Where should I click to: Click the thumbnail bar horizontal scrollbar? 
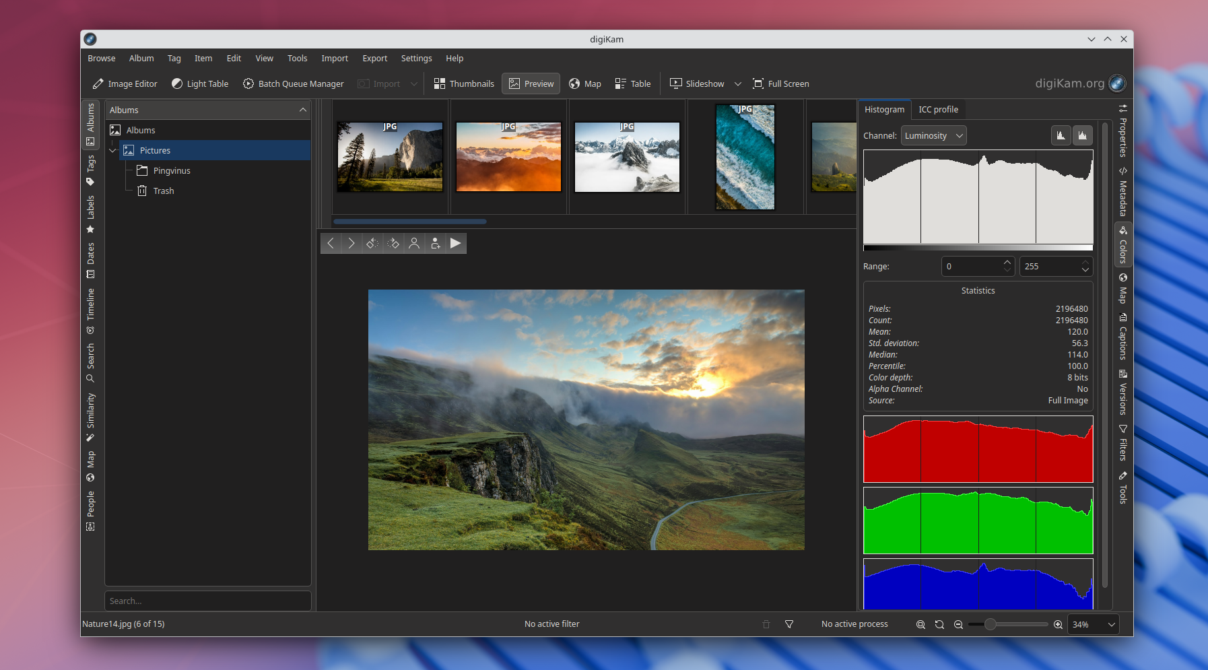tap(409, 221)
